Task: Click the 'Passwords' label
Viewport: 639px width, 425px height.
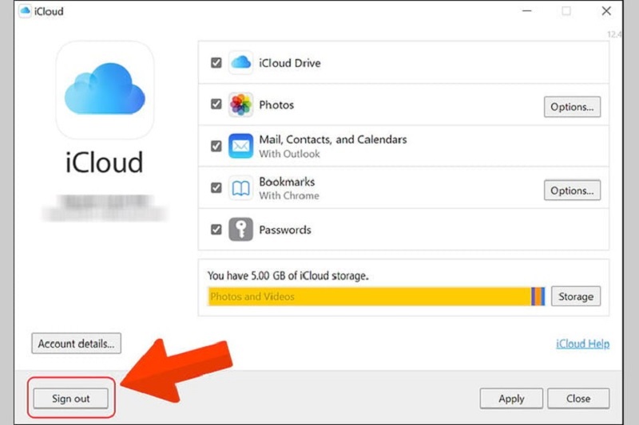Action: click(x=285, y=230)
